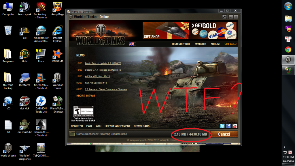Viewport: 295px width, 166px height.
Task: Click the MORE NEWS link
Action: point(86,96)
